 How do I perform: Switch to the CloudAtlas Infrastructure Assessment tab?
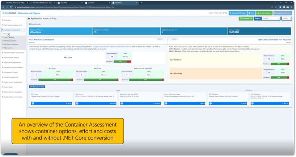tap(43, 3)
